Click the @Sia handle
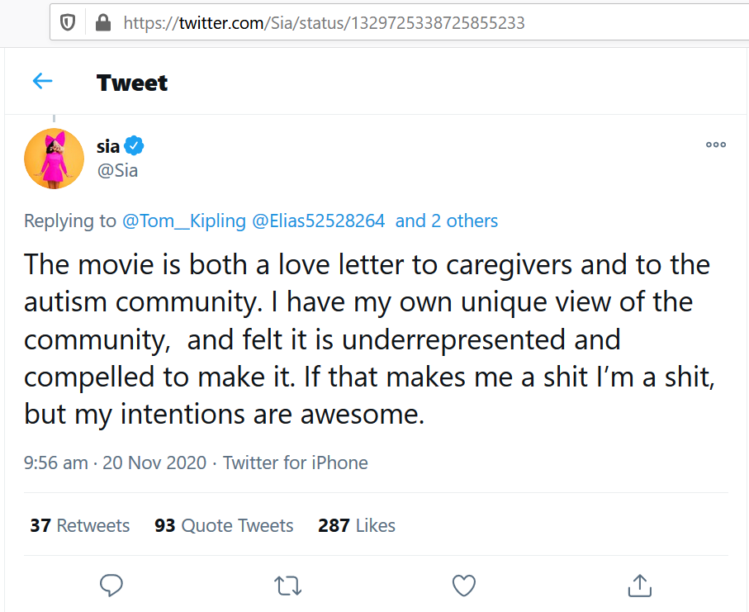The image size is (749, 612). pyautogui.click(x=117, y=171)
